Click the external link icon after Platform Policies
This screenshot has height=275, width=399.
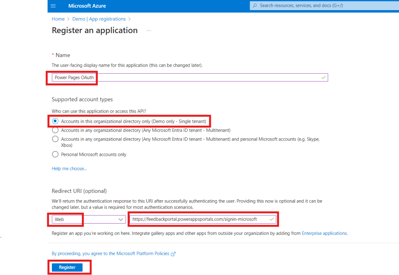pyautogui.click(x=173, y=254)
